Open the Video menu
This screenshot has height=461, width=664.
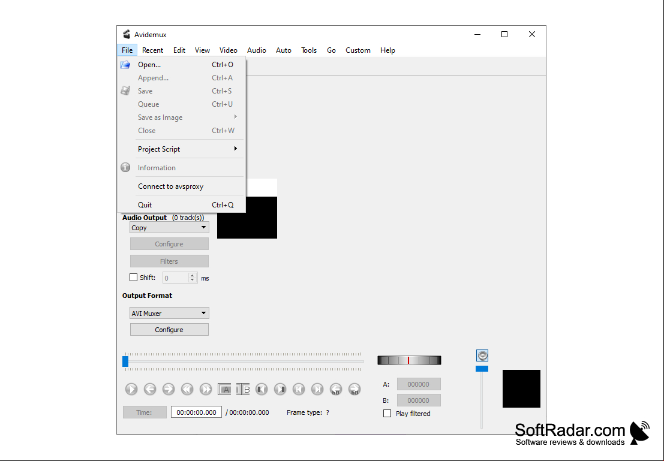click(229, 50)
